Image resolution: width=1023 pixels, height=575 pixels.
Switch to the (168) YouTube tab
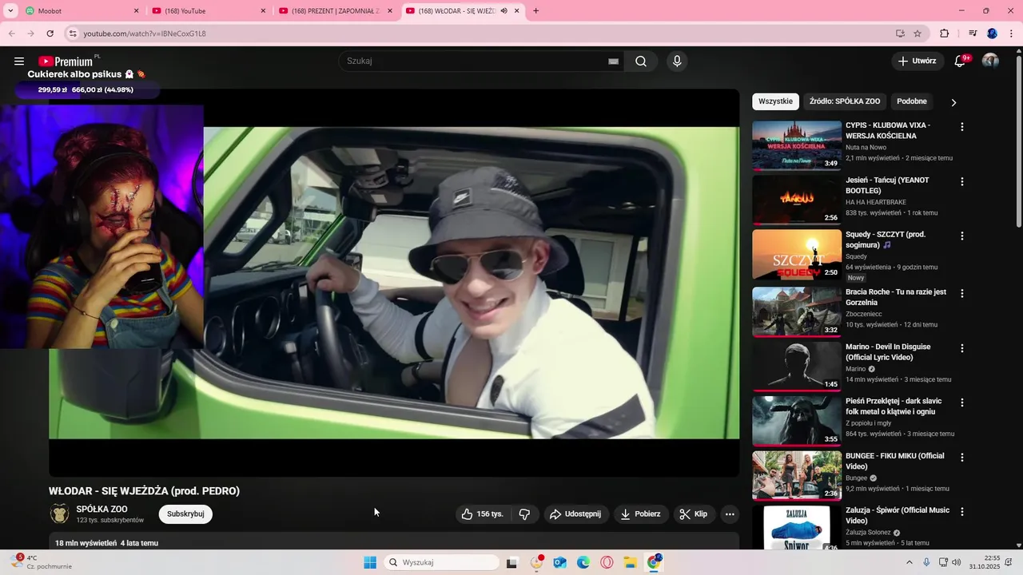[x=210, y=11]
